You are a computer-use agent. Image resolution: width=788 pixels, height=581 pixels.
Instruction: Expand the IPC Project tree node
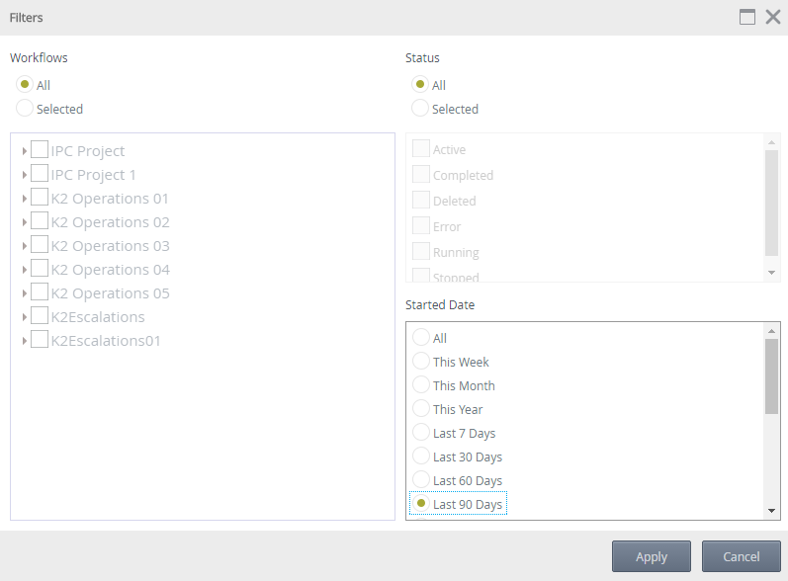pos(24,151)
